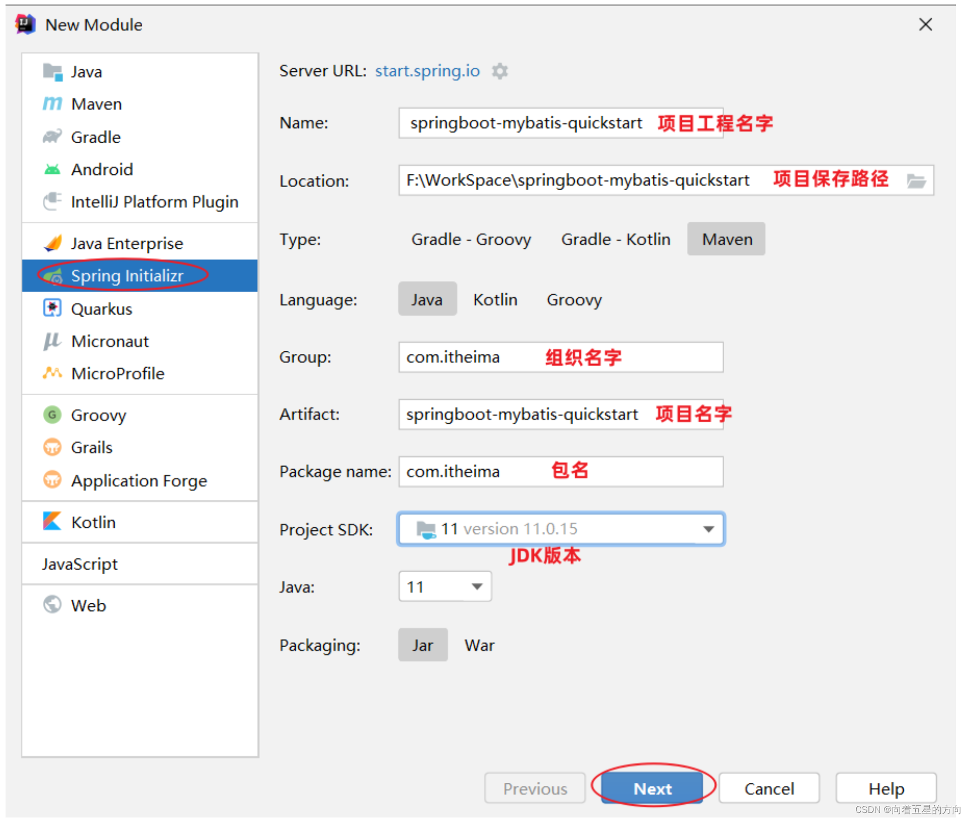Screen dimensions: 968x819
Task: Select Java Enterprise in the list
Action: [x=140, y=243]
